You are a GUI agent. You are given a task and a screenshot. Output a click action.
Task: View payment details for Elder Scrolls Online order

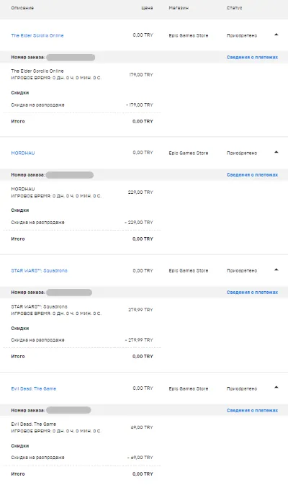[x=252, y=57]
